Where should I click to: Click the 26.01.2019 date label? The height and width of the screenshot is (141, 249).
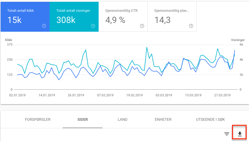tap(76, 95)
